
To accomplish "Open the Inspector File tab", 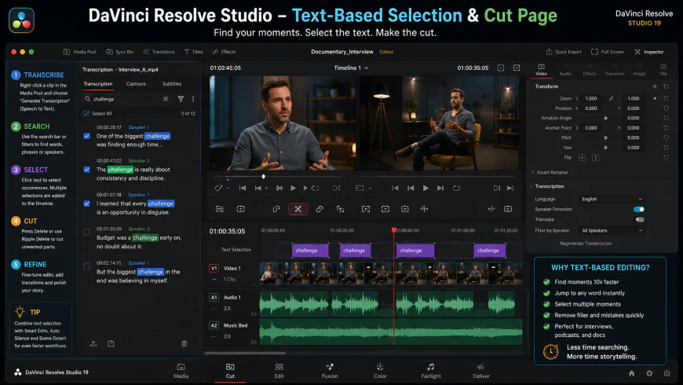I will [663, 70].
